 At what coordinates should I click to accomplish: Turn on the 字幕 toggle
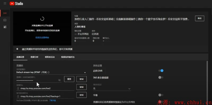161,95
